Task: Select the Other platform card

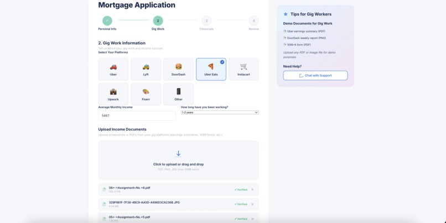Action: coord(178,94)
